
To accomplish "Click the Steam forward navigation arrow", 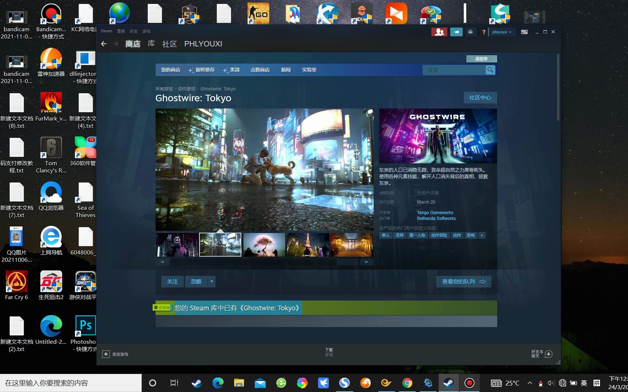I will [116, 44].
